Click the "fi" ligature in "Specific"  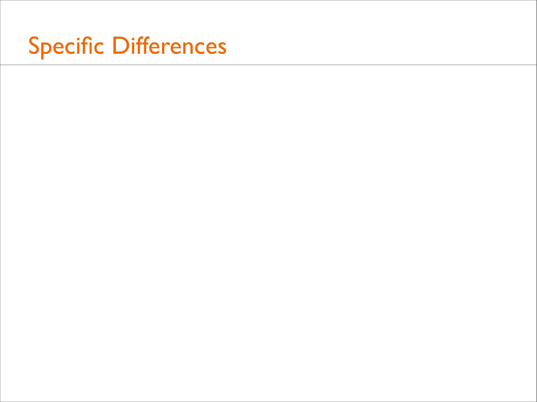point(87,45)
